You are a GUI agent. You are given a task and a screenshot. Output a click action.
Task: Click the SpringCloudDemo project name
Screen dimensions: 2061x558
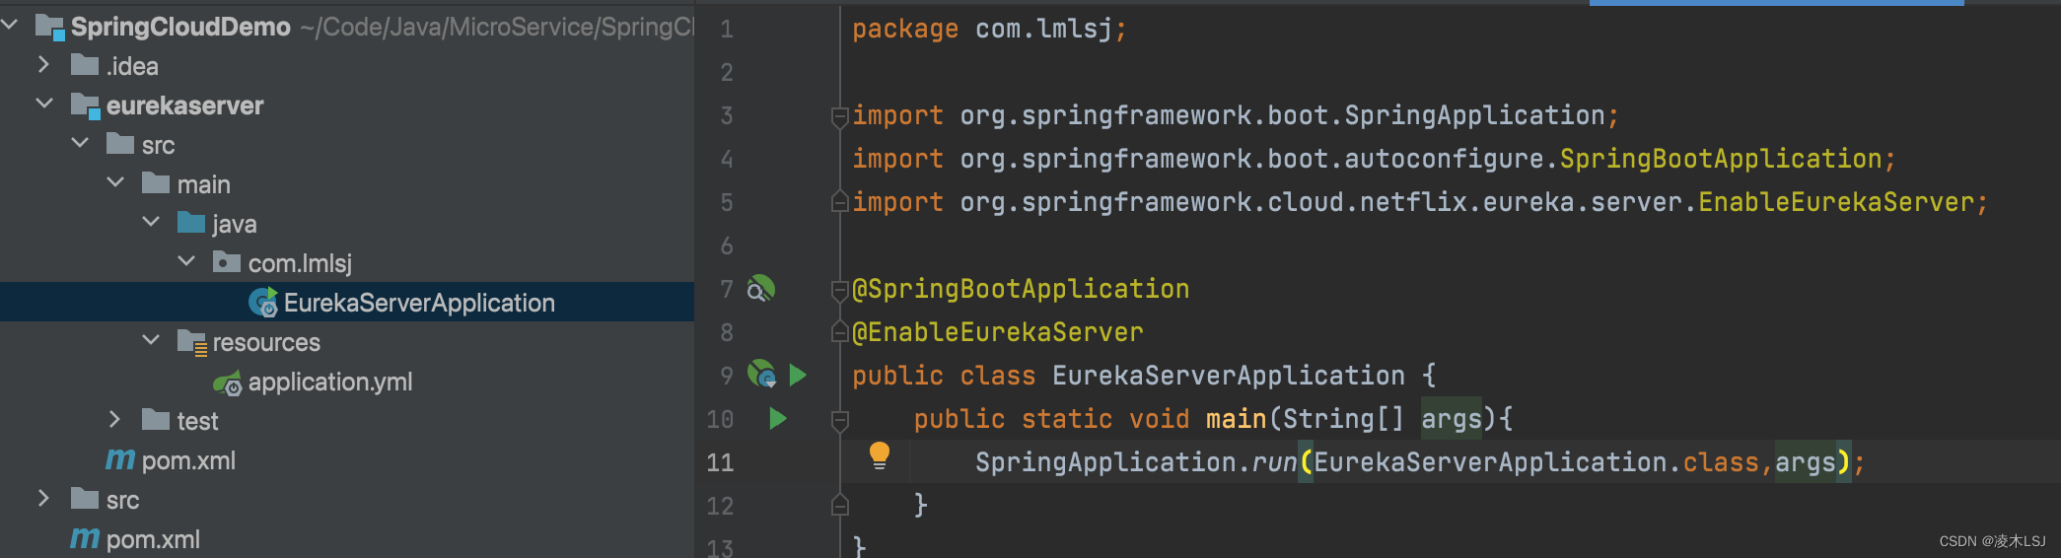(180, 27)
